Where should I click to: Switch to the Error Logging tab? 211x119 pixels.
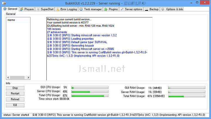[x=67, y=9]
